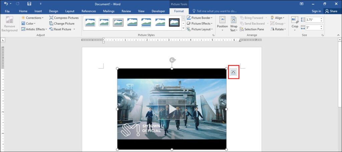Open the Corrections dropdown

point(32,18)
